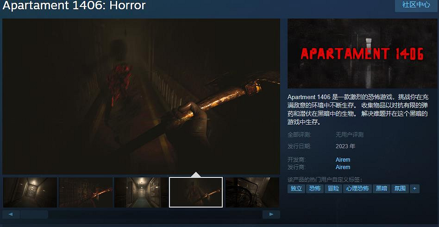439x227 pixels.
Task: Select the 恐怖 tag
Action: tap(315, 189)
